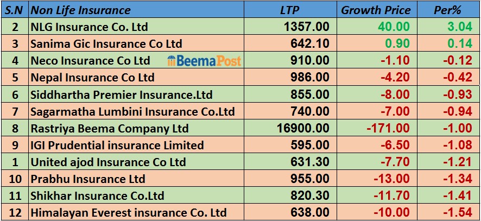481x221 pixels.
Task: Select Sanima Gic Insurance Co Ltd
Action: 106,43
